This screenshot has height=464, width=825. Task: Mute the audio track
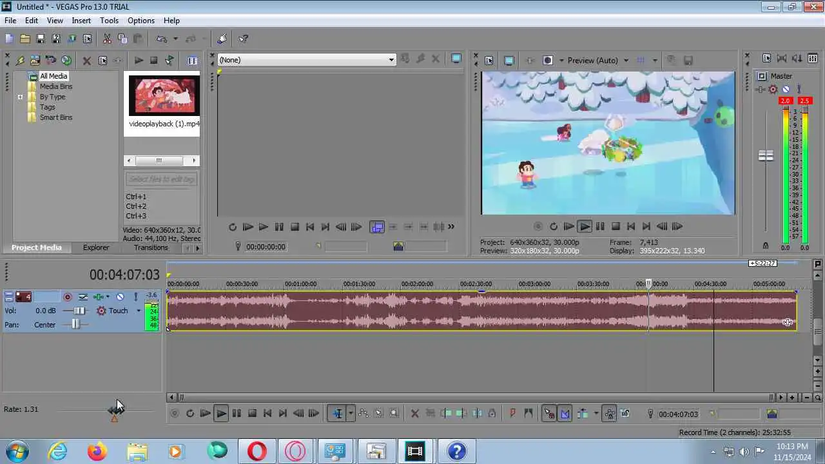[x=120, y=297]
